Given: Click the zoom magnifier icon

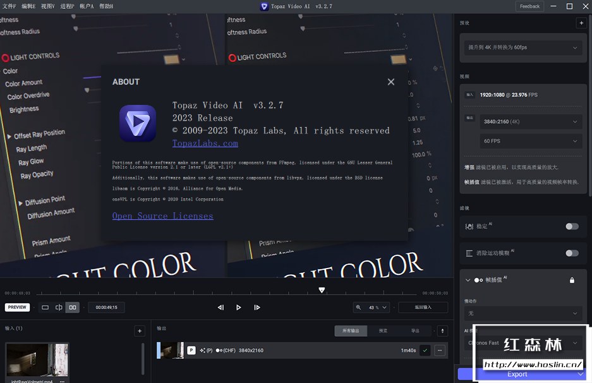Looking at the screenshot, I should 358,307.
